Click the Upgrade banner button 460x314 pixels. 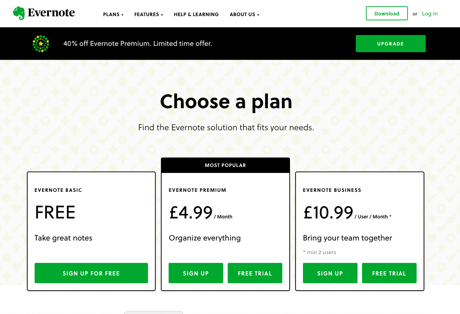(390, 44)
